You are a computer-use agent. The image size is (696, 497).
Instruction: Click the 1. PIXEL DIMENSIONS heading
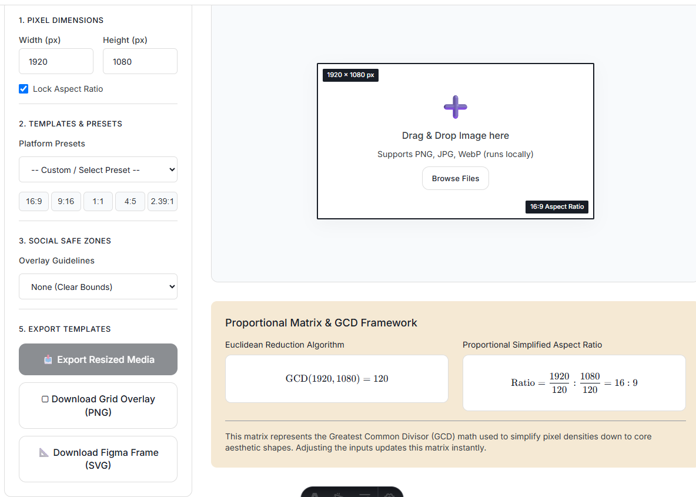[61, 21]
